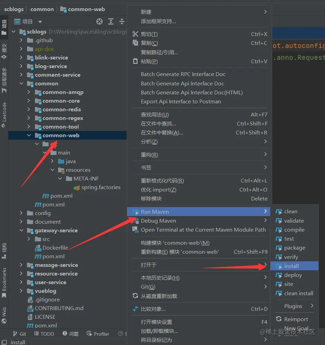Open the 新建 (New) submenu
Viewport: 325px width, 345px height.
pos(199,12)
